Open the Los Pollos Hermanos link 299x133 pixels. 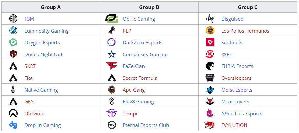245,31
